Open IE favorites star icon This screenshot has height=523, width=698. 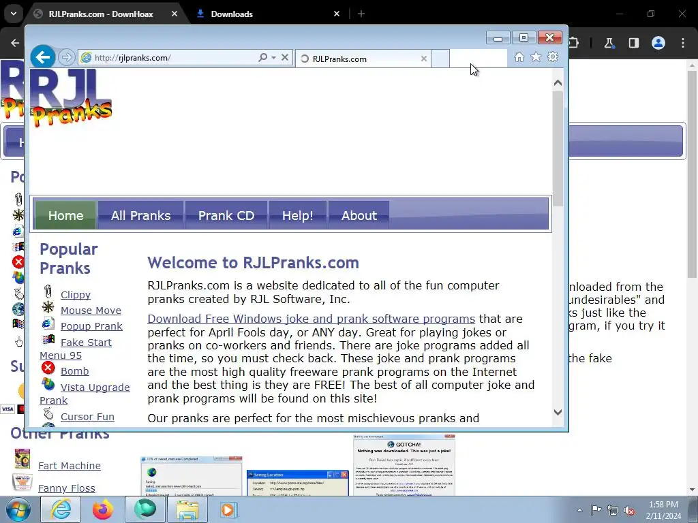click(536, 57)
